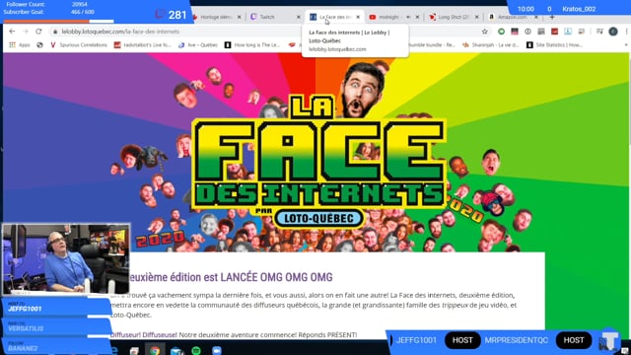Open the Chrome three-dot menu
Viewport: 631px width, 355px height.
pos(626,32)
